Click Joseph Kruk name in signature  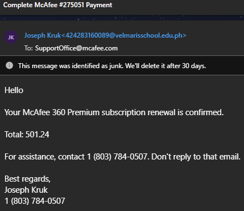coord(26,190)
